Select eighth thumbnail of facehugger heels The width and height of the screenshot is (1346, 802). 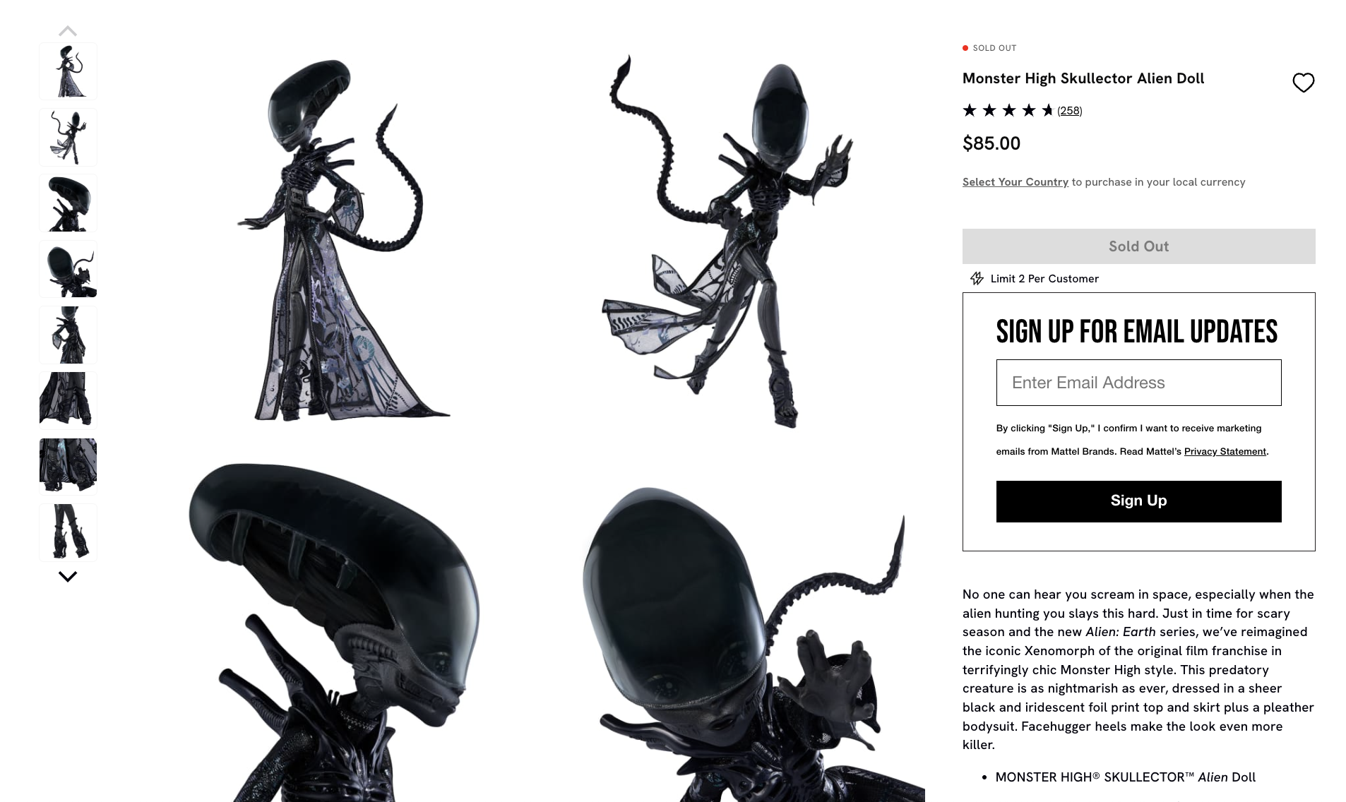[x=68, y=532]
